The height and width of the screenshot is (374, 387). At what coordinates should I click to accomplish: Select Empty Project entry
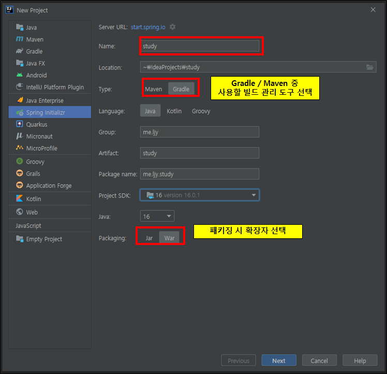click(x=50, y=239)
